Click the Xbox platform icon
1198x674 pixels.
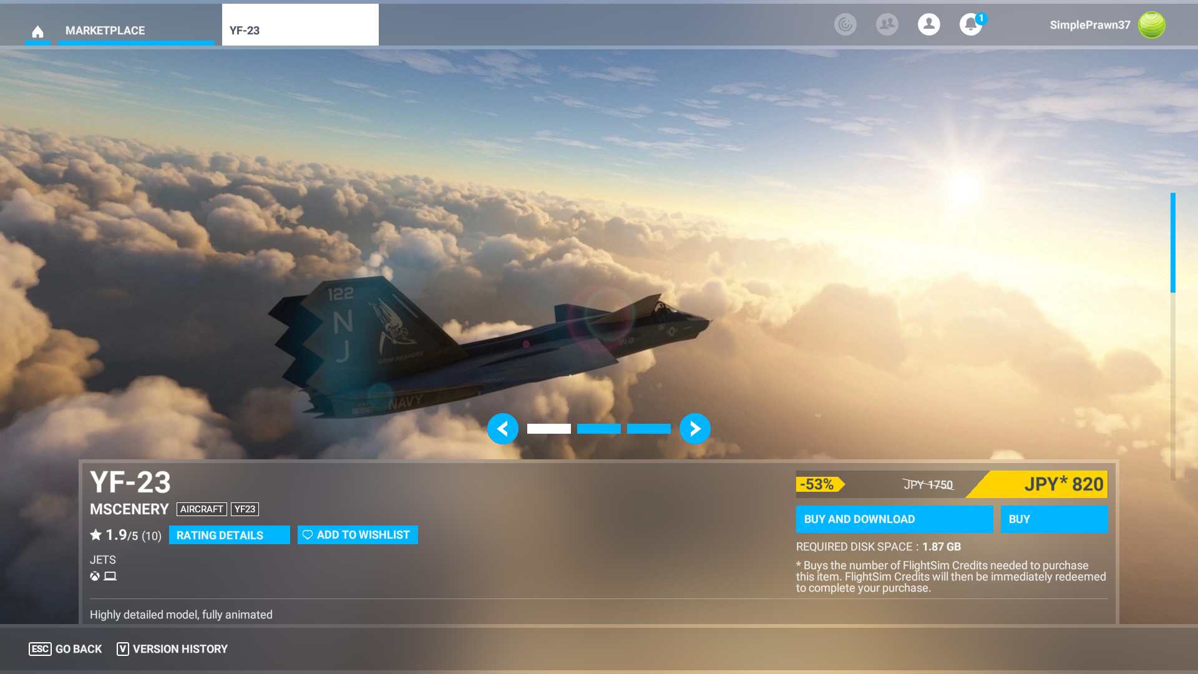click(x=95, y=576)
